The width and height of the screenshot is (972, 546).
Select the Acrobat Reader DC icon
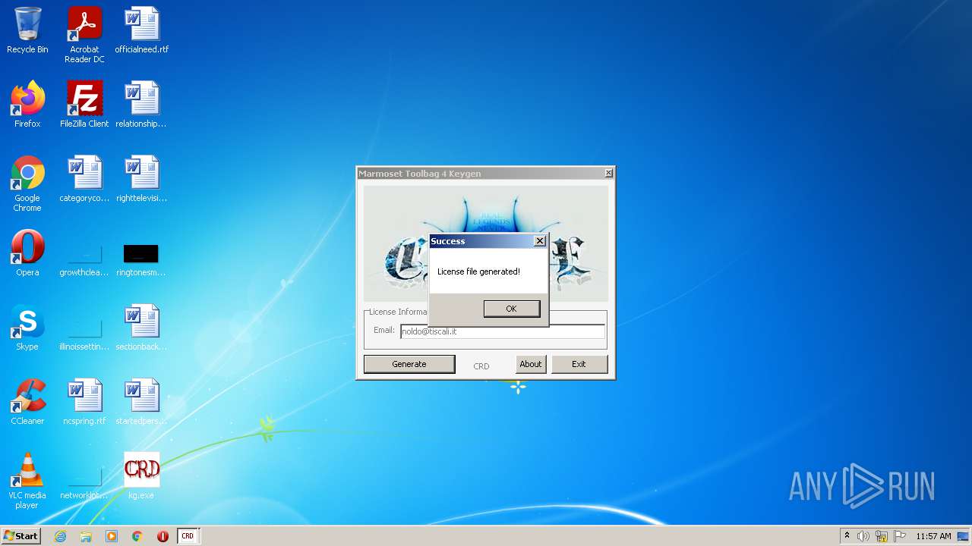[x=84, y=35]
